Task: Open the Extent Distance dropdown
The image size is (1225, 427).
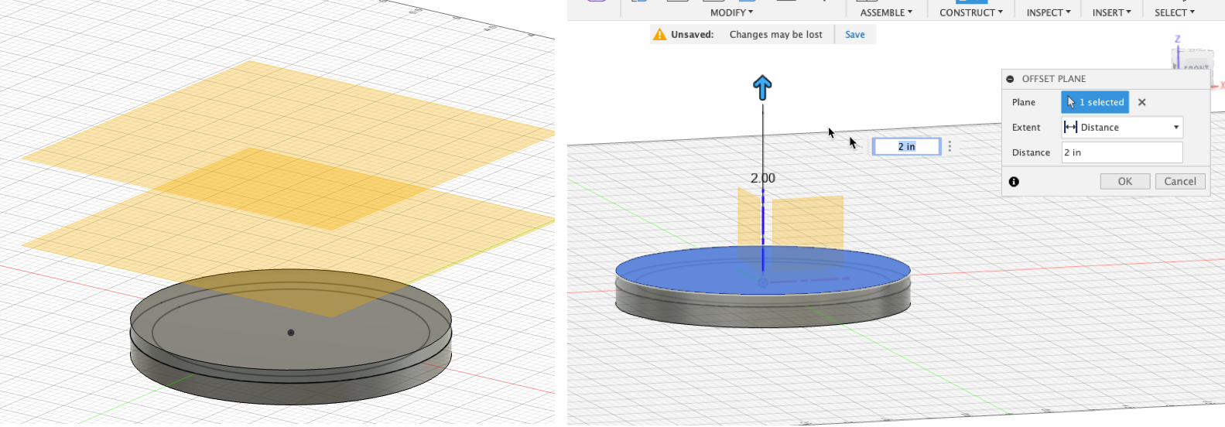Action: click(x=1122, y=128)
